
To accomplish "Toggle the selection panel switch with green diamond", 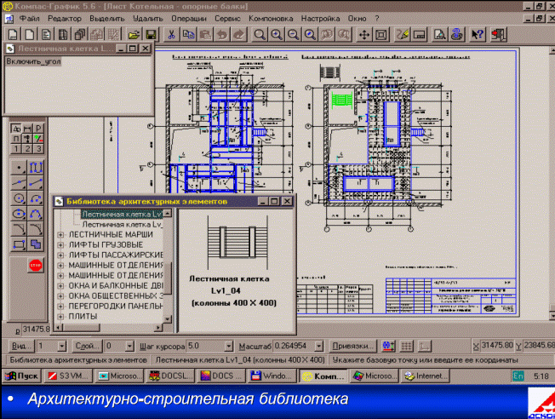I will tap(38, 139).
